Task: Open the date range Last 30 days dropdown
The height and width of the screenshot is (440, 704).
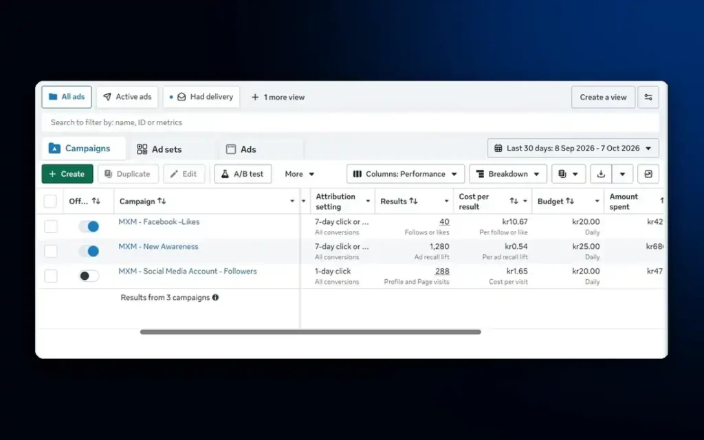Action: pyautogui.click(x=573, y=148)
